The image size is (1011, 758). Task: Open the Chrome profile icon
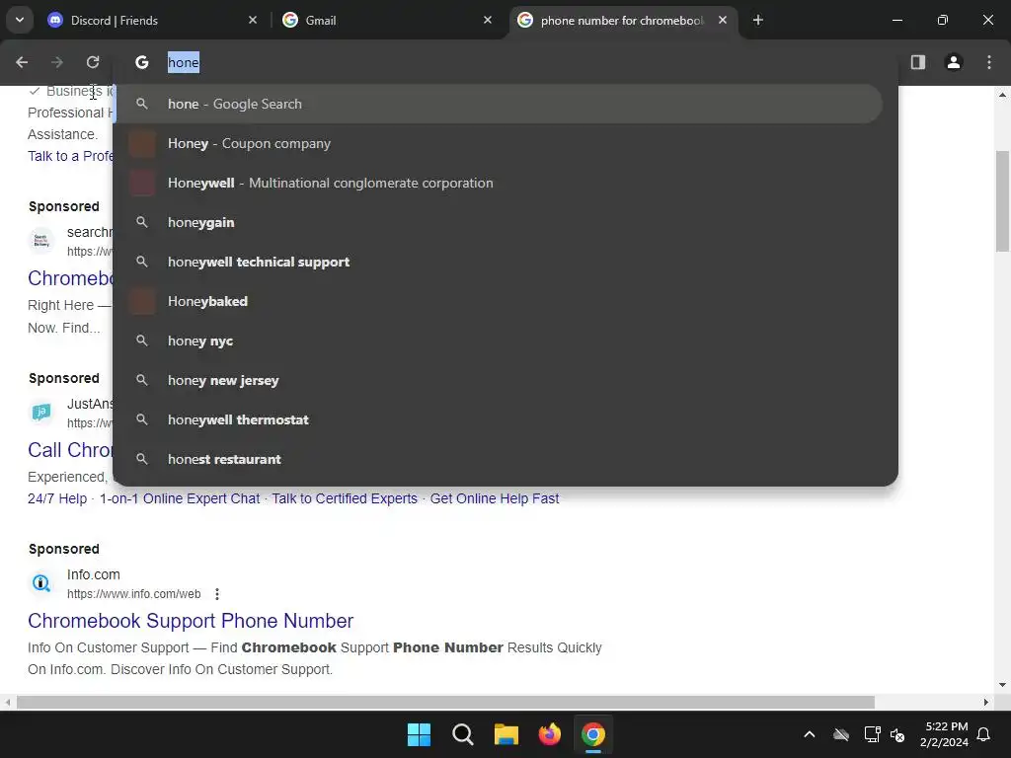pyautogui.click(x=954, y=62)
